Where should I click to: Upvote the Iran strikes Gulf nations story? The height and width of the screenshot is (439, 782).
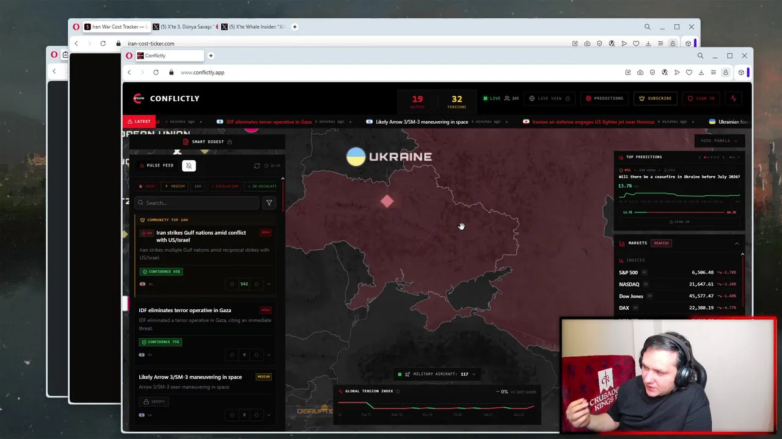[232, 284]
